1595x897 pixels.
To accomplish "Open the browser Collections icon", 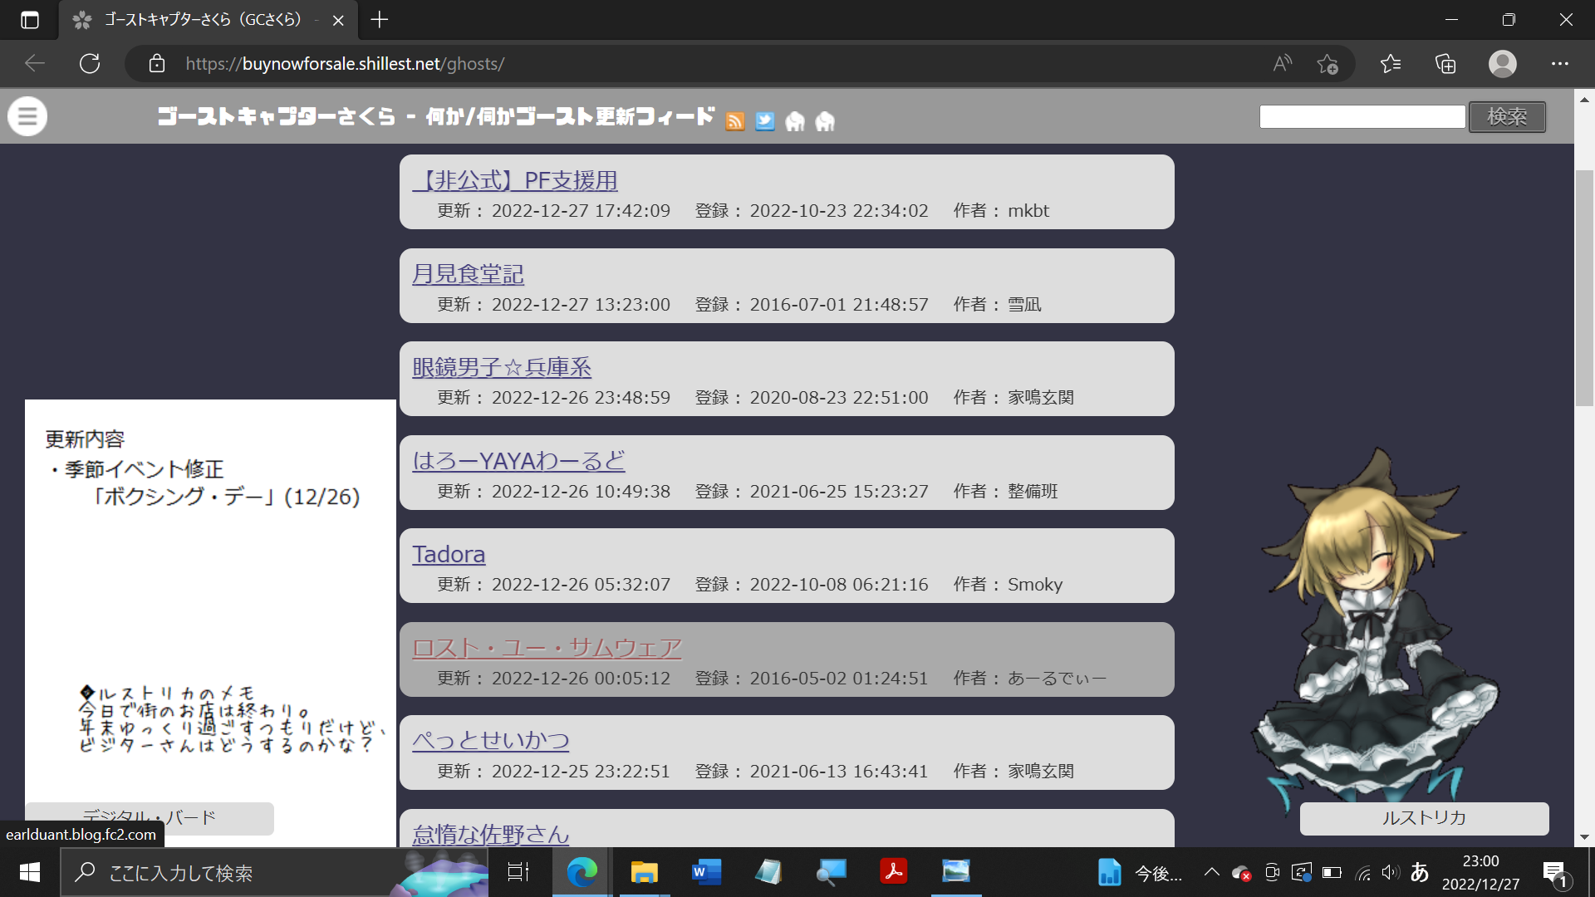I will [x=1445, y=64].
